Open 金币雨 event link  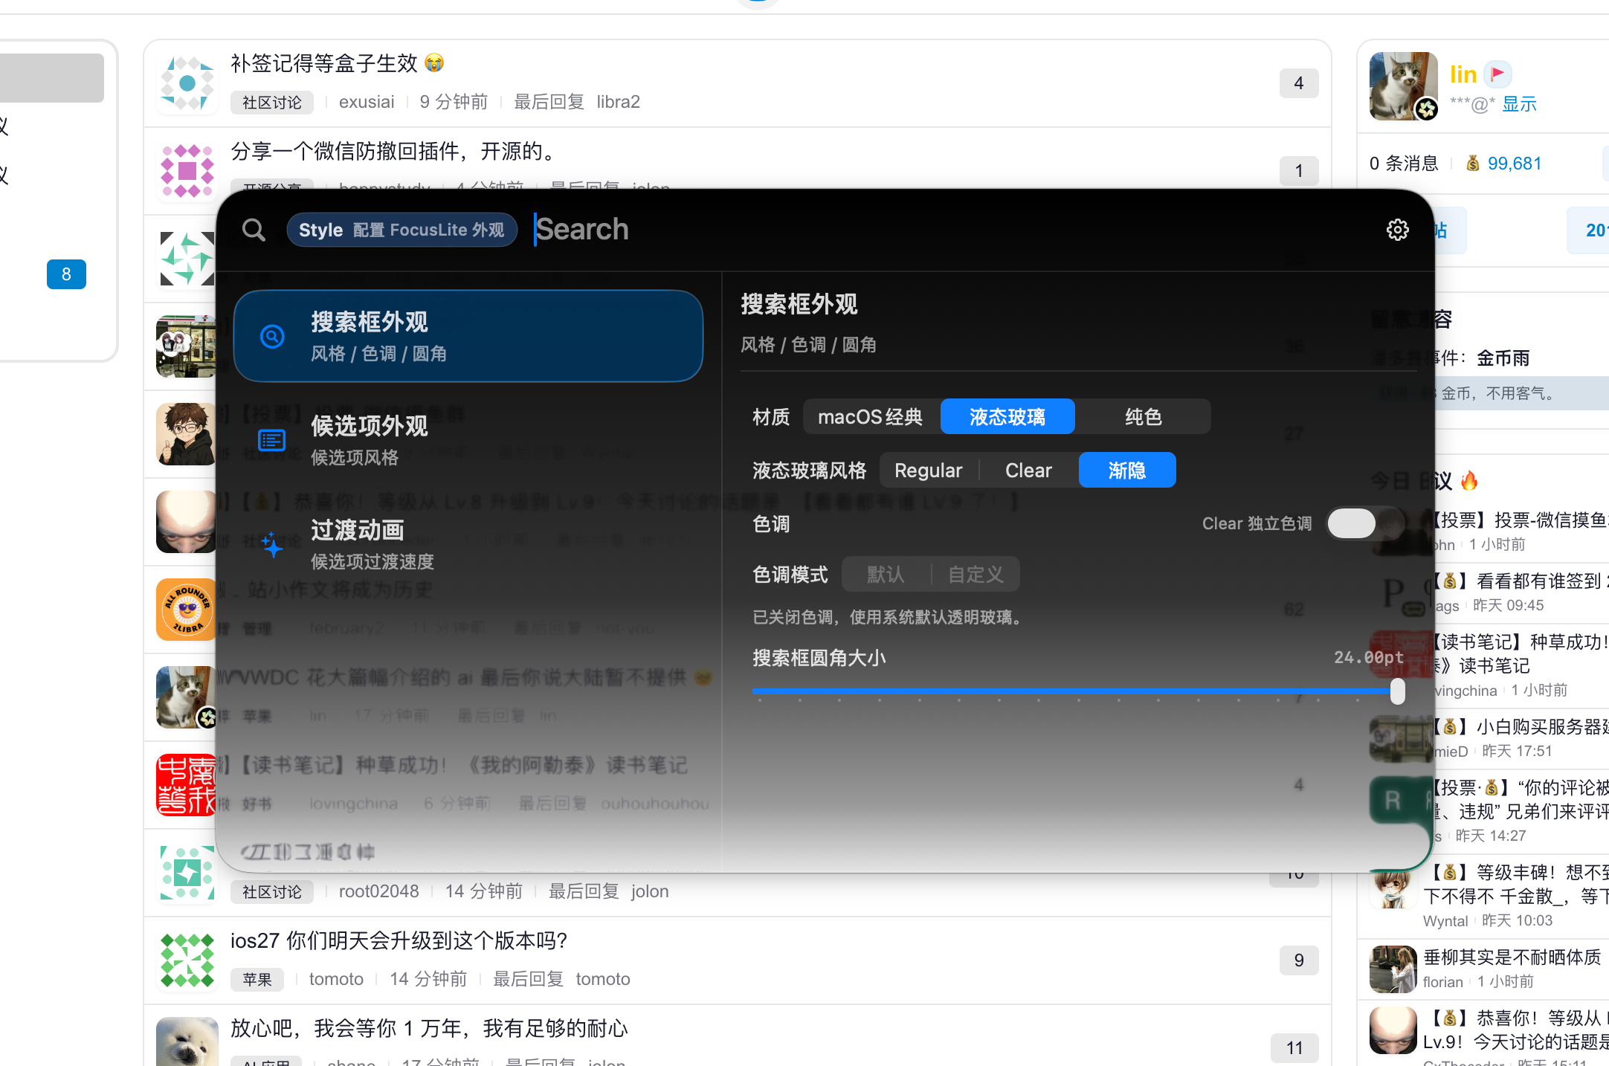(1503, 358)
